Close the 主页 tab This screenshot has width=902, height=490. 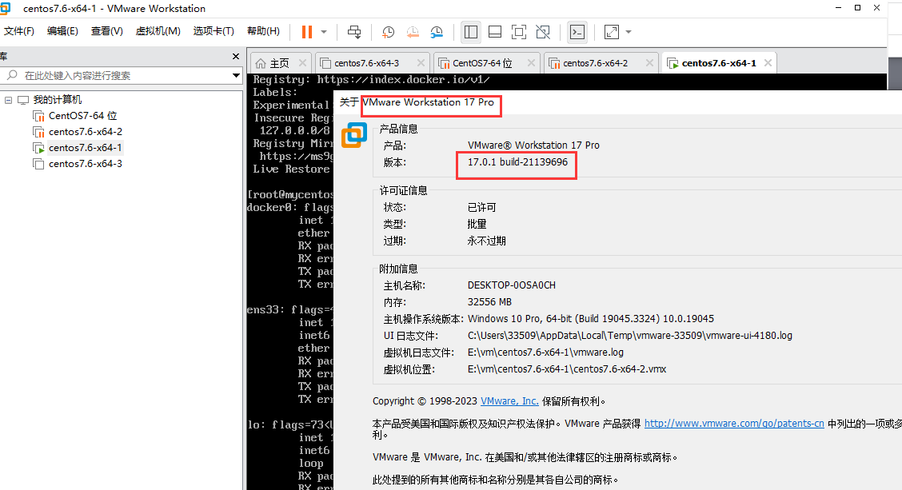tap(302, 63)
